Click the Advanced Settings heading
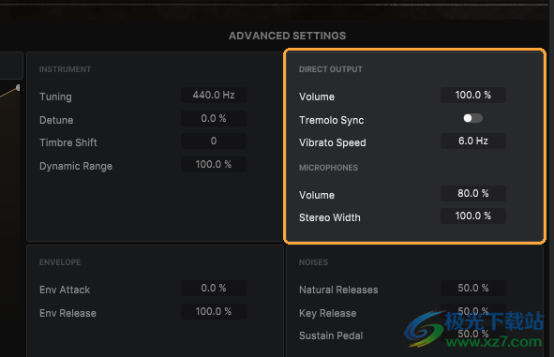This screenshot has height=357, width=554. 287,36
